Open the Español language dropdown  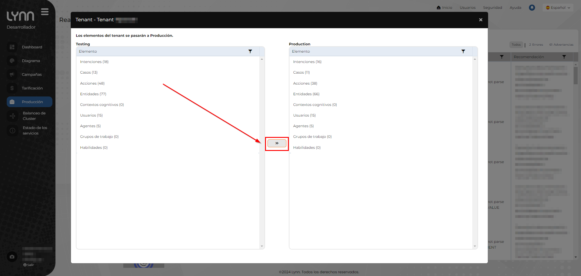pos(558,8)
